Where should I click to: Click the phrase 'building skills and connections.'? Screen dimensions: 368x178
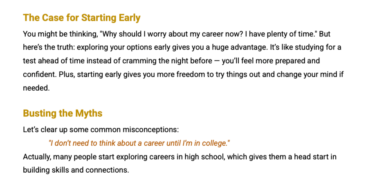pyautogui.click(x=76, y=170)
